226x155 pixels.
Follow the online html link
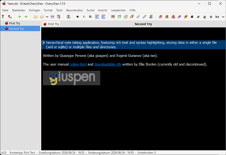pos(78,64)
